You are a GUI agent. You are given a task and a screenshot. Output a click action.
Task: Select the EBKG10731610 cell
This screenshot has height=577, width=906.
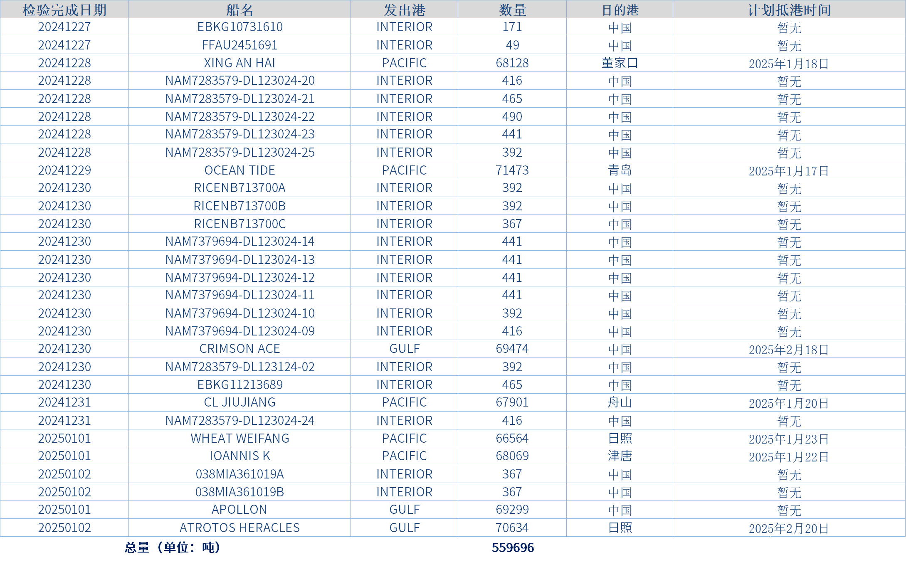click(239, 27)
